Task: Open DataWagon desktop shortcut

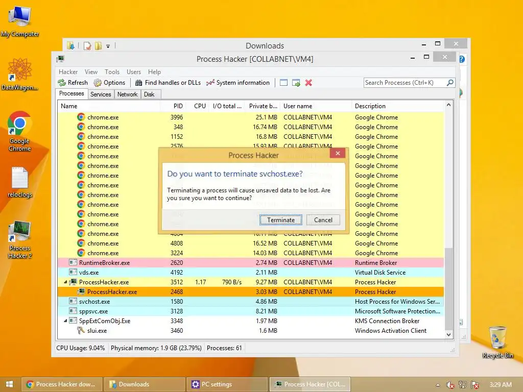Action: coord(20,75)
